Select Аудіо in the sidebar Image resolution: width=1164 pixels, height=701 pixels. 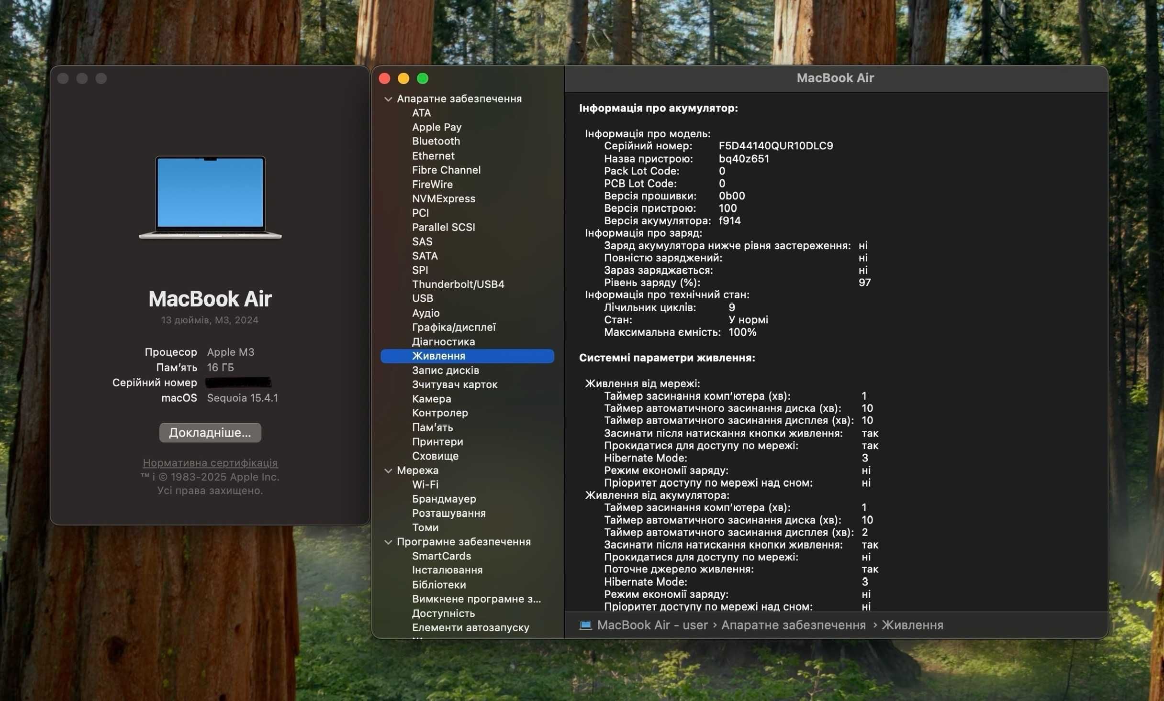pos(425,313)
